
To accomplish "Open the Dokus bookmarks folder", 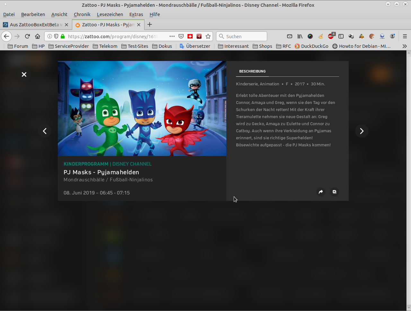I will [x=162, y=46].
